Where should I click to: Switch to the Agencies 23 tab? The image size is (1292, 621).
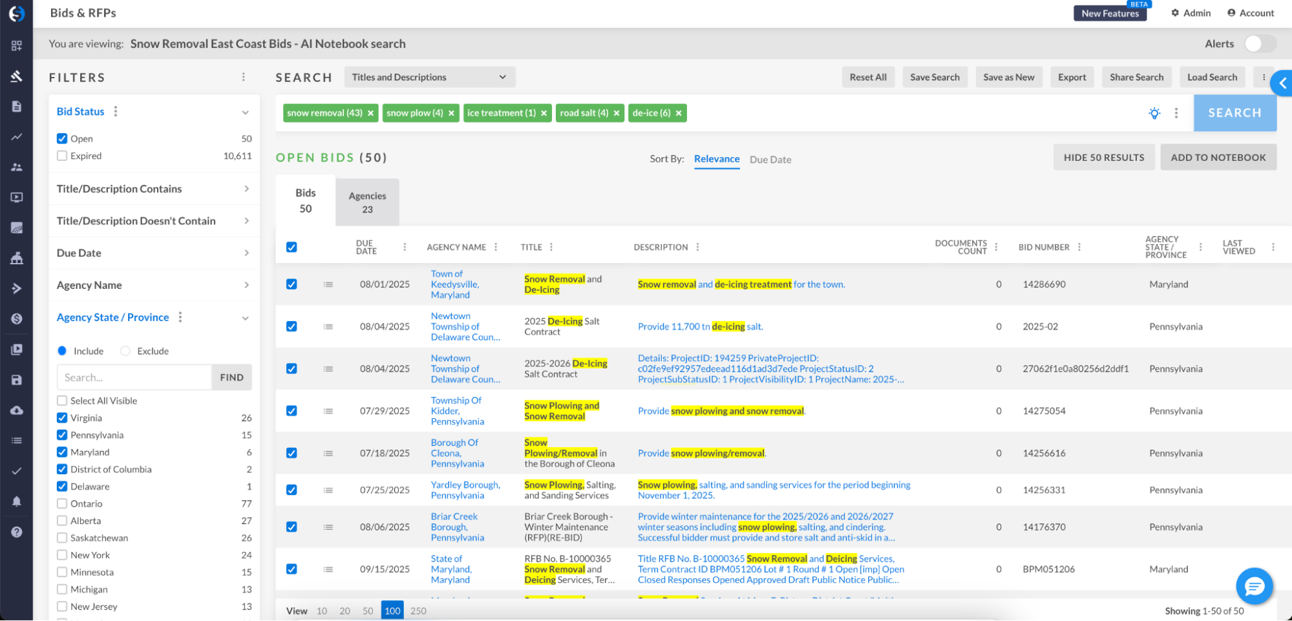pos(367,202)
